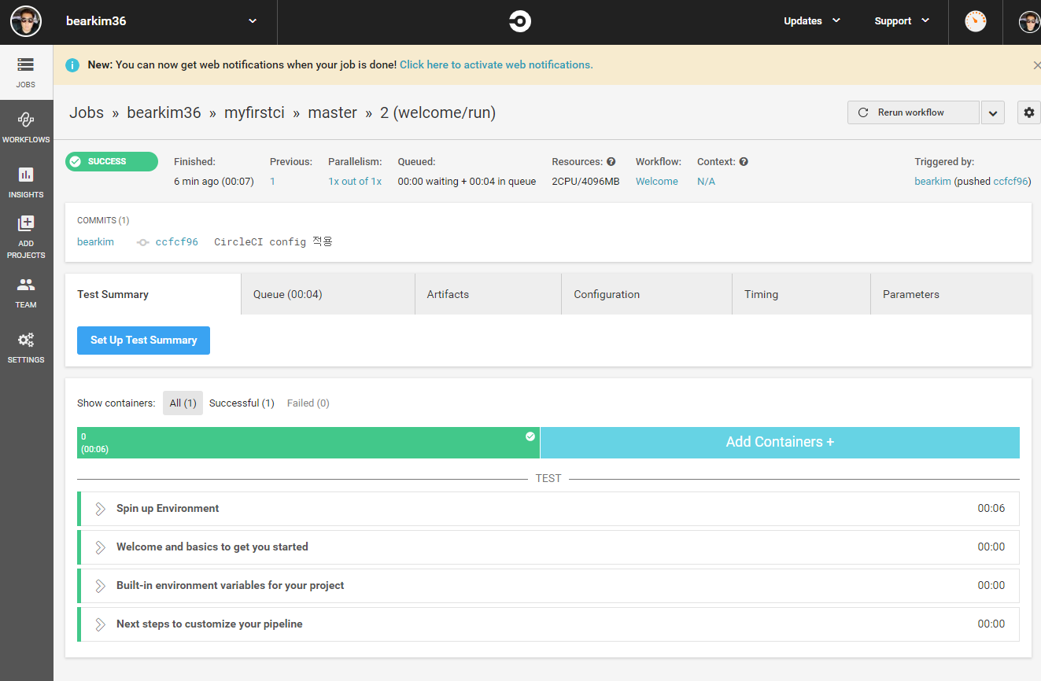
Task: Select green container 0 progress bar
Action: [x=308, y=442]
